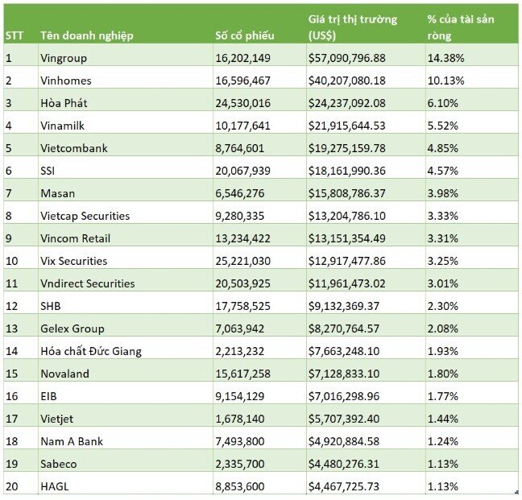Select the Vietcap Securities cell
This screenshot has width=522, height=500.
coord(126,216)
